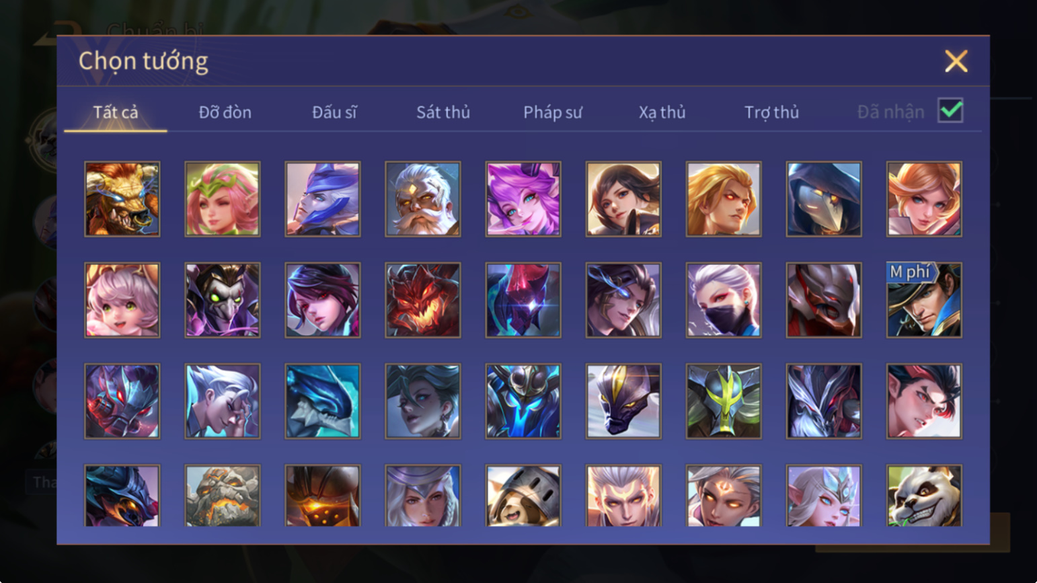1037x583 pixels.
Task: Show the Pháp sư heroes tab
Action: 553,112
